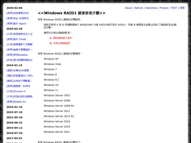
Task: Click the Windows 11 list entry
Action: point(51,90)
